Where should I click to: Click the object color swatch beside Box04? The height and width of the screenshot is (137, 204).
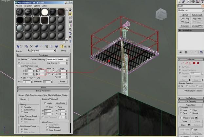coord(203,6)
